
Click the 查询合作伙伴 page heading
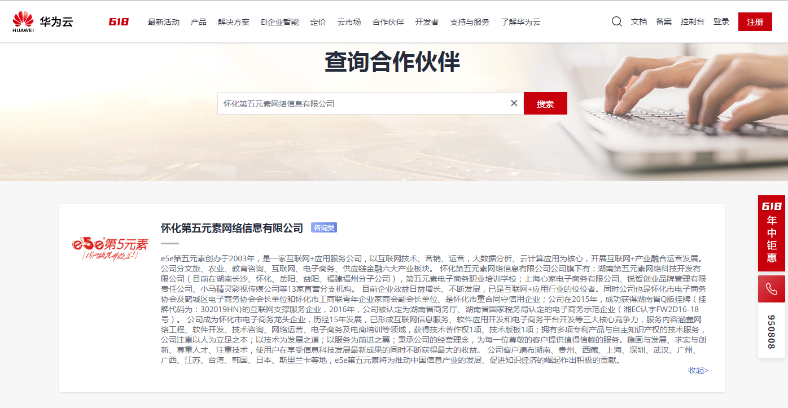coord(392,62)
